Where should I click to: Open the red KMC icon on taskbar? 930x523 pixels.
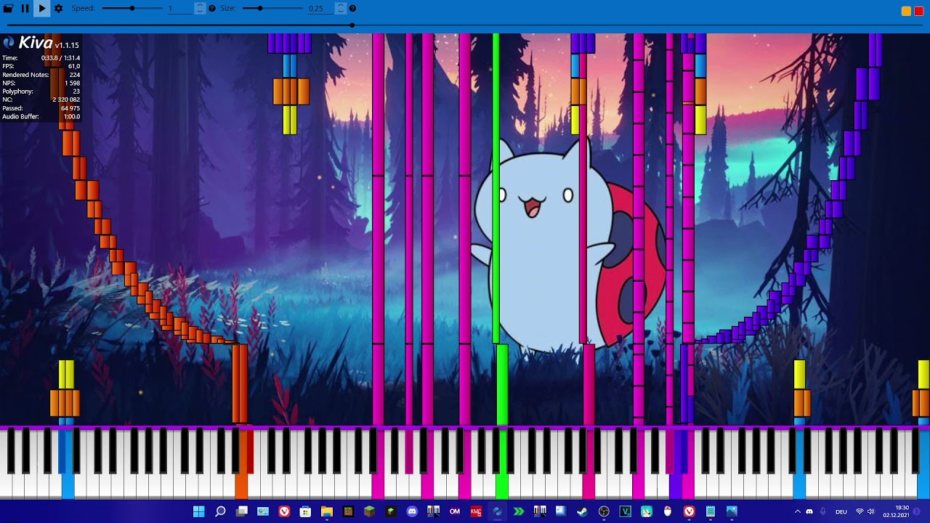(x=476, y=511)
